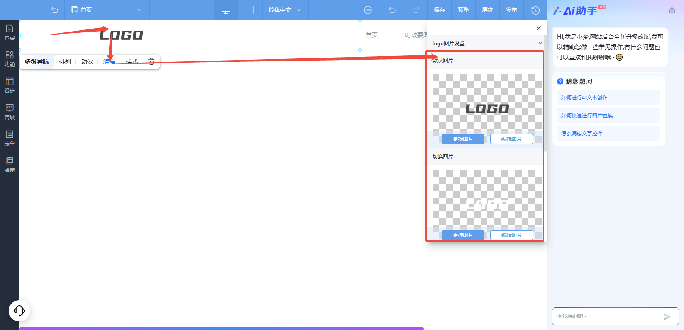The width and height of the screenshot is (684, 330).
Task: Open the history clock icon
Action: pyautogui.click(x=535, y=10)
